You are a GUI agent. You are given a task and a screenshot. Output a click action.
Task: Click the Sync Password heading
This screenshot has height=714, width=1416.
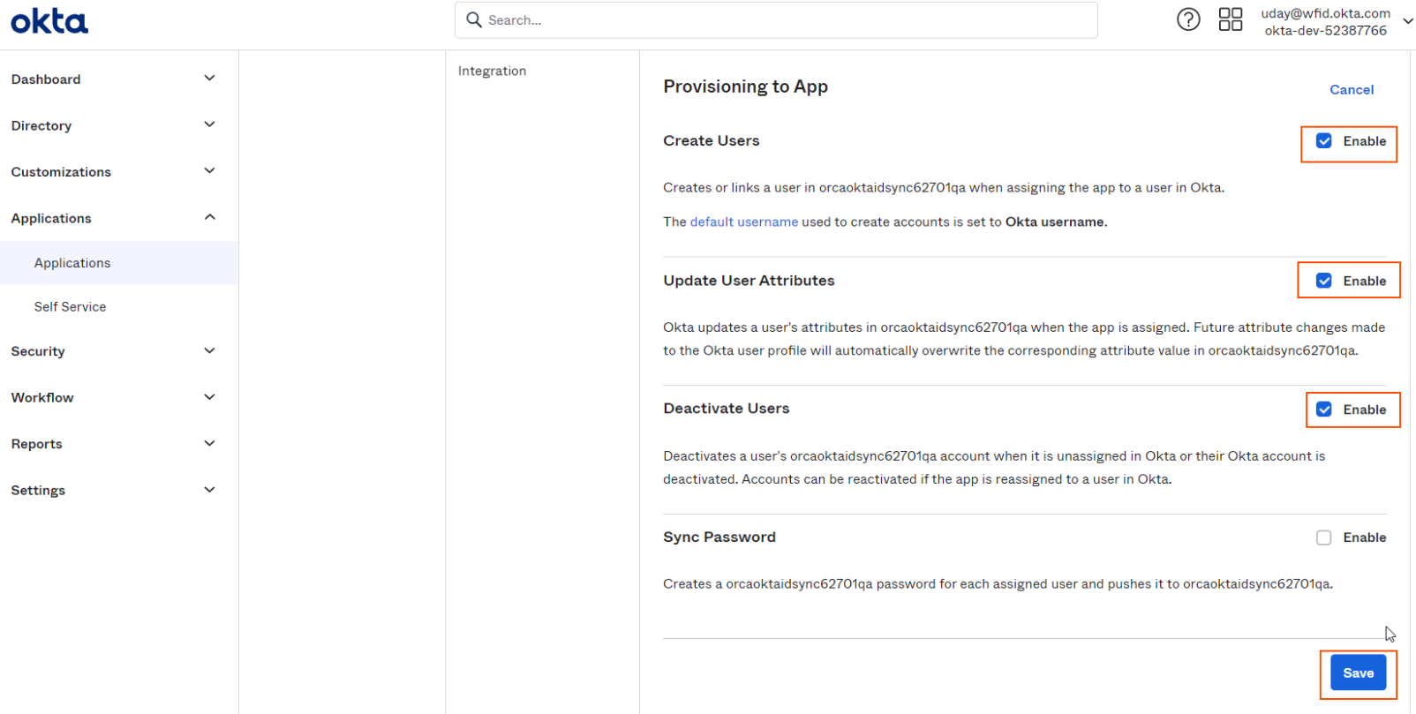pyautogui.click(x=719, y=537)
